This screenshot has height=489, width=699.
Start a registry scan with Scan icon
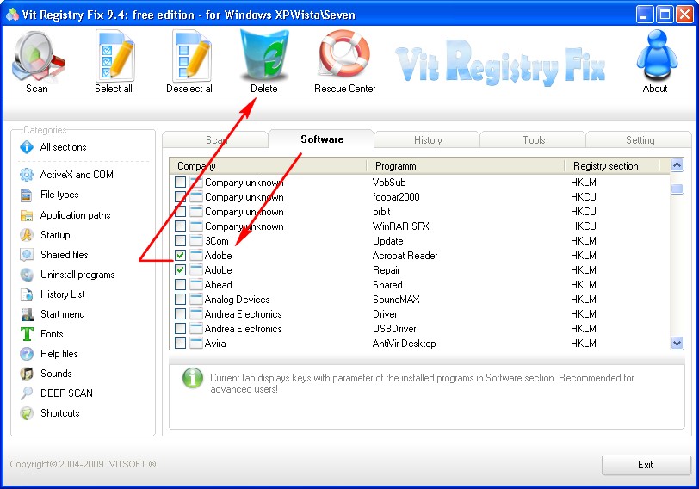coord(38,57)
